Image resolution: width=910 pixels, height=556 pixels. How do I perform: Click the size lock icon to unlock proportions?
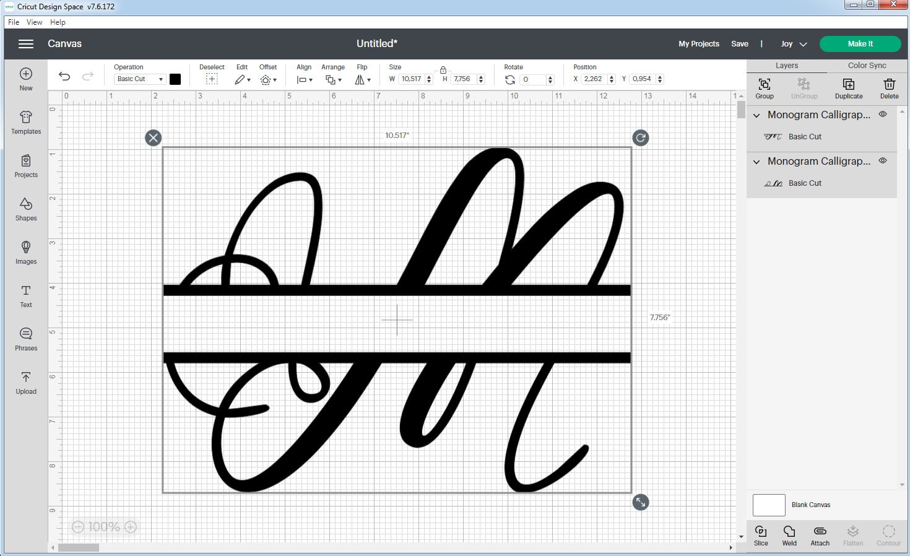pos(443,69)
